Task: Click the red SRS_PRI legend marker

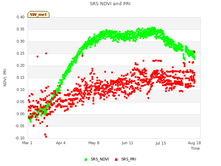Action: click(116, 159)
